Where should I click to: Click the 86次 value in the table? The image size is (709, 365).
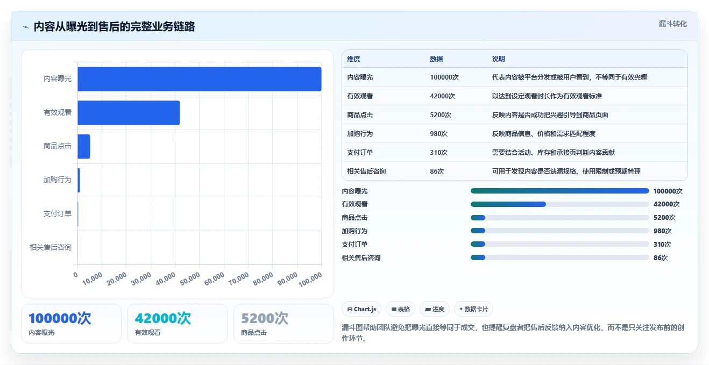coord(437,171)
